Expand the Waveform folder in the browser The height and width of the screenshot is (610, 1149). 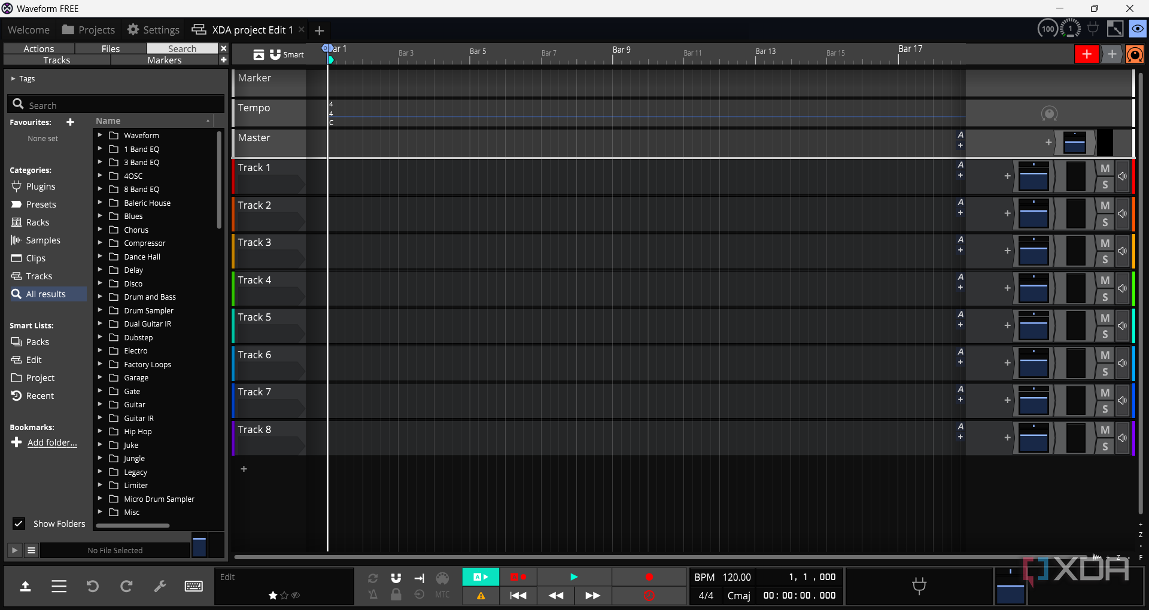(100, 135)
